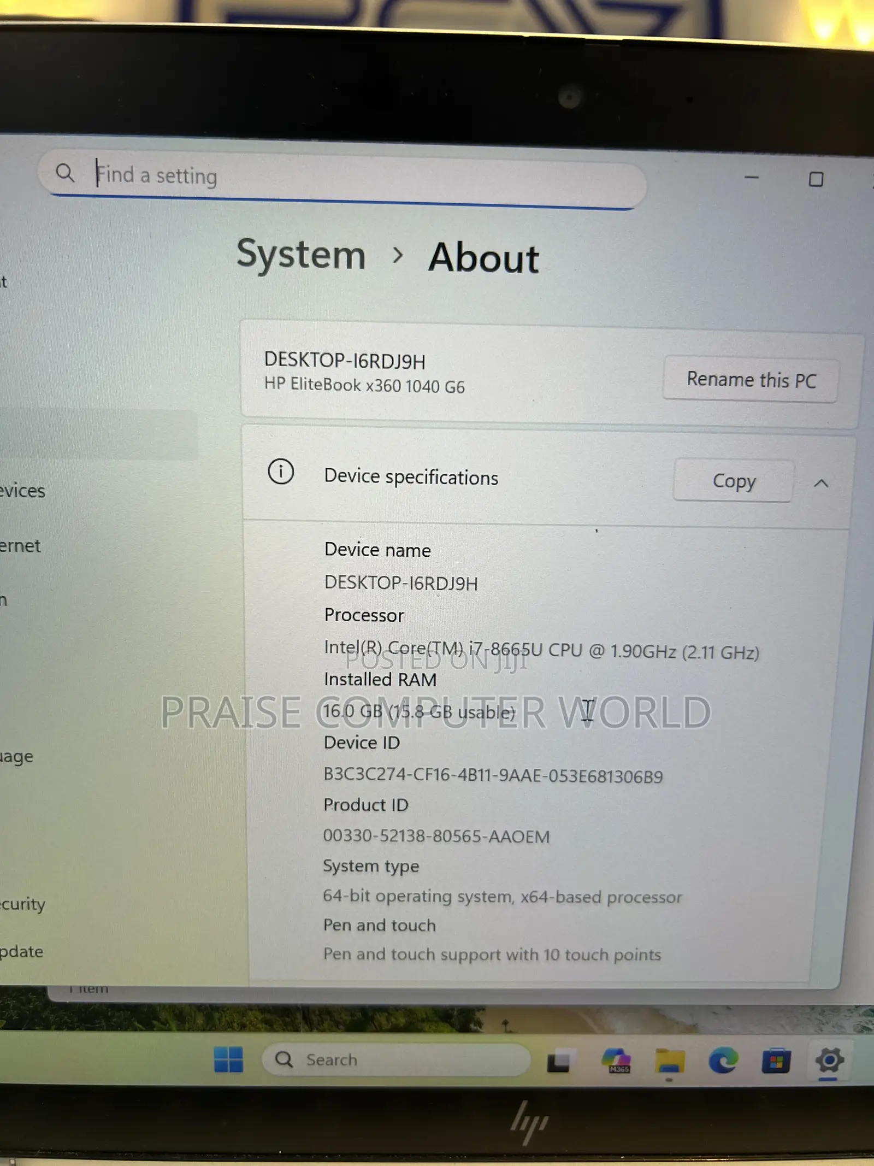Minimize the Settings window
The height and width of the screenshot is (1166, 874).
752,177
